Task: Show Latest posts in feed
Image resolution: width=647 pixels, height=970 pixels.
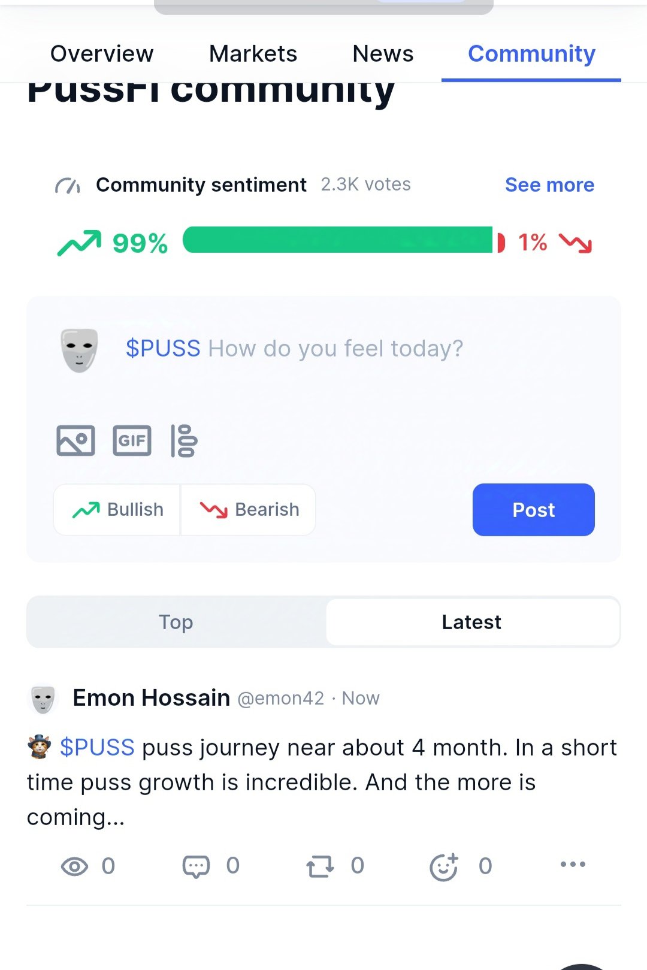Action: click(472, 622)
